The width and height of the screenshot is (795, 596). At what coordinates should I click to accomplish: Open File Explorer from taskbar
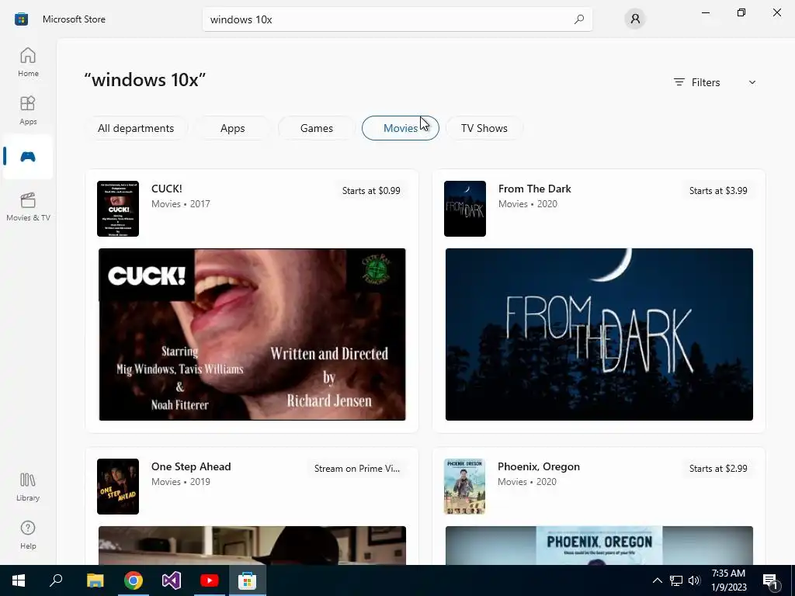(95, 580)
